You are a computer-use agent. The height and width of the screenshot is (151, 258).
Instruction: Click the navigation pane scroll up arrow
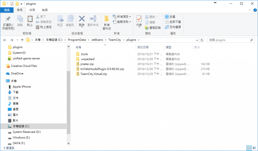[69, 46]
